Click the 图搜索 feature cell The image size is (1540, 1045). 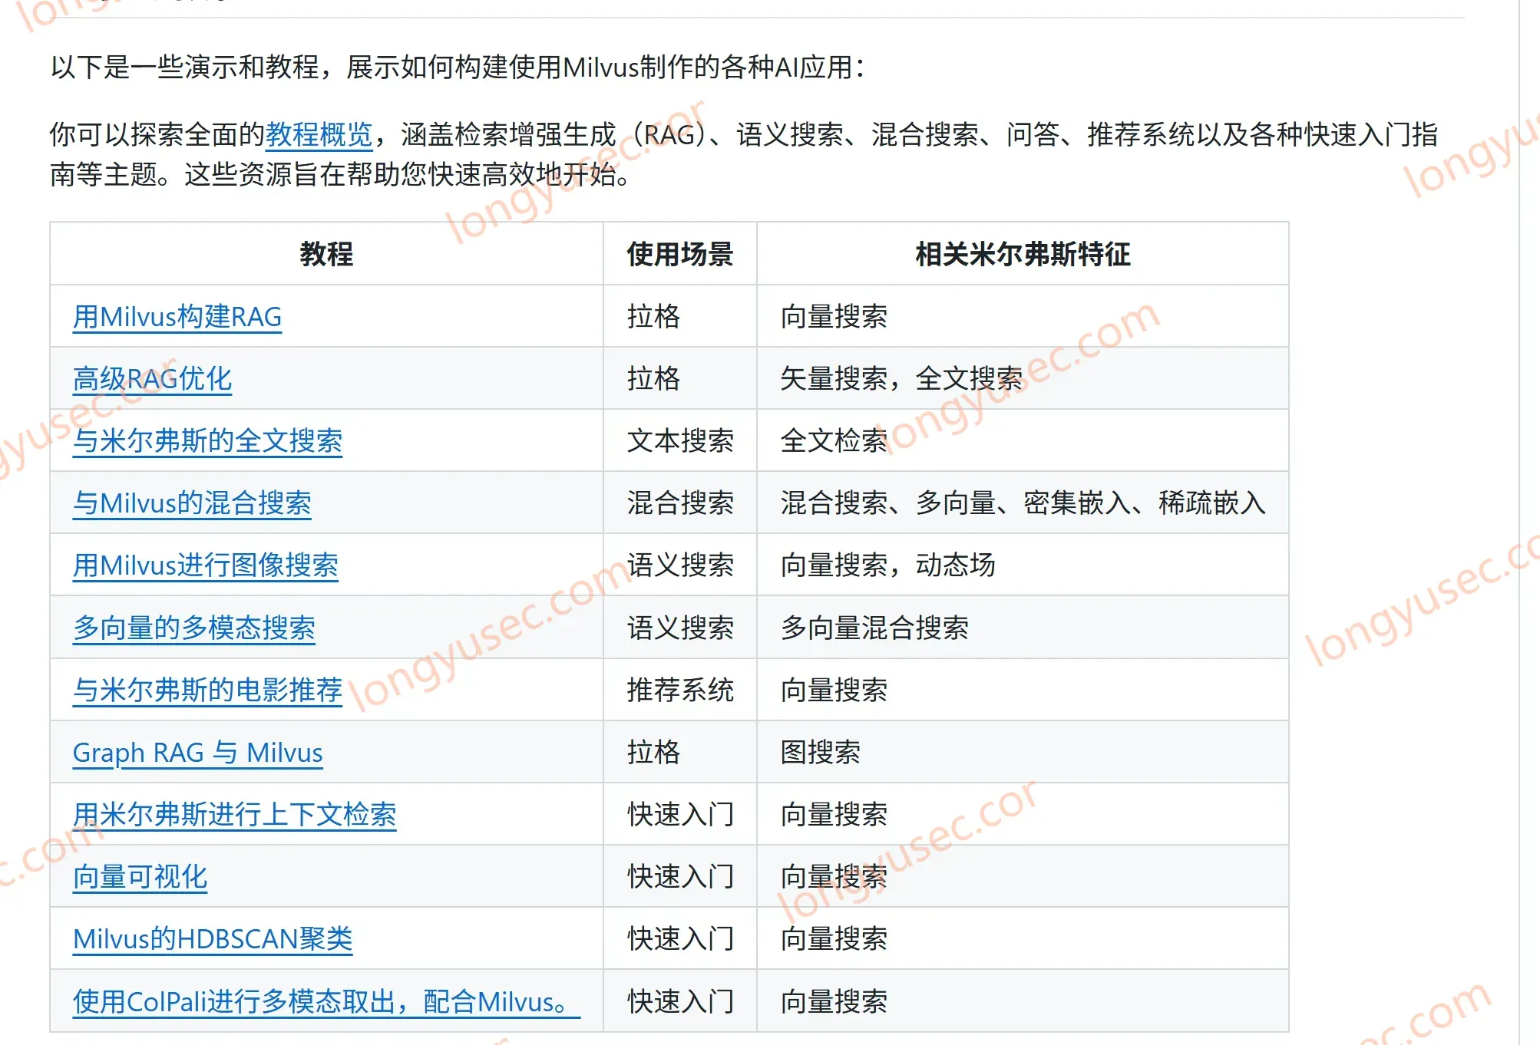click(1023, 752)
